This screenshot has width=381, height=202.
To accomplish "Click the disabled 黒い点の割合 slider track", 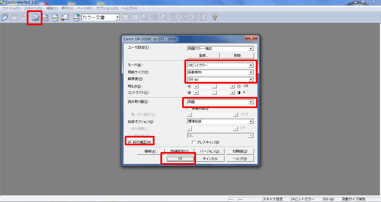I will (x=212, y=114).
